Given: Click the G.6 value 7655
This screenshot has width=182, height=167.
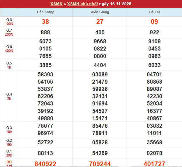Looking at the screenshot, I should point(45,56).
